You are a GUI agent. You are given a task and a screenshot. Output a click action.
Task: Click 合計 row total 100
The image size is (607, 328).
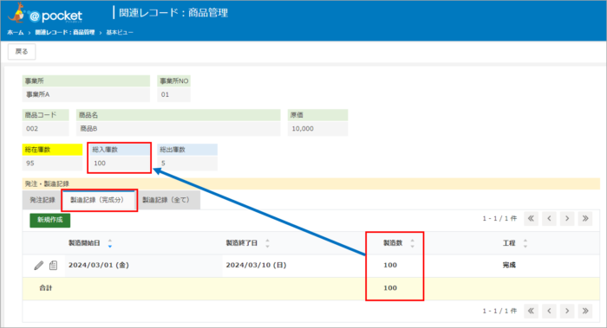point(390,288)
